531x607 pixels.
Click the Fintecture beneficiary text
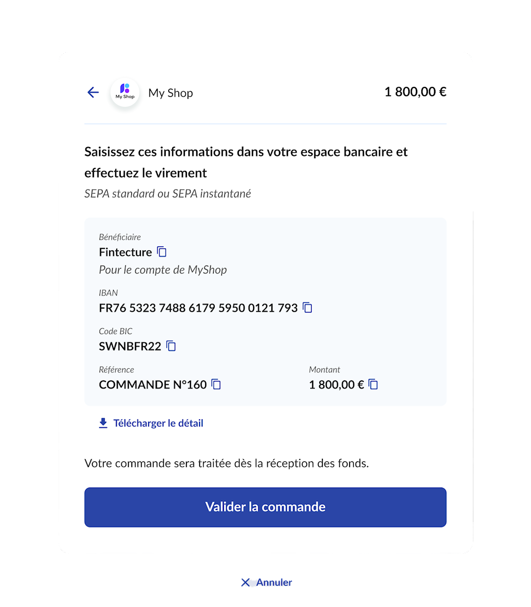click(x=125, y=252)
